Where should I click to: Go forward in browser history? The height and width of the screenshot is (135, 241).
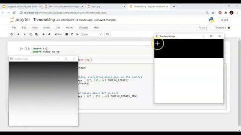point(8,13)
